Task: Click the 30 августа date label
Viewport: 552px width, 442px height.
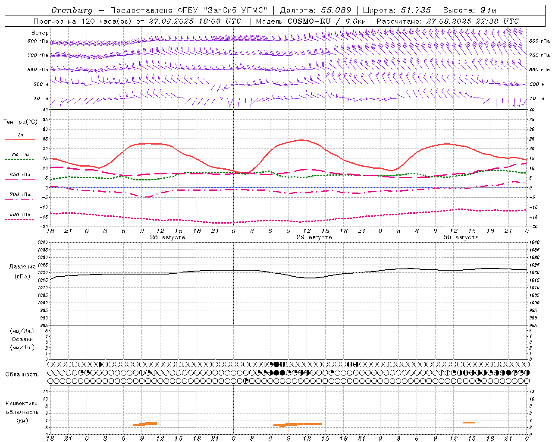Action: 461,237
